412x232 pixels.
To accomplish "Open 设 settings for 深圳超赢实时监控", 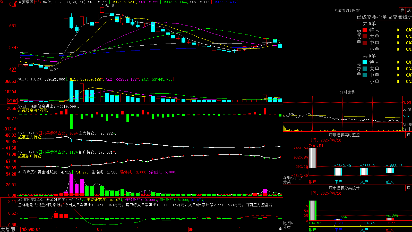I will tap(409, 135).
